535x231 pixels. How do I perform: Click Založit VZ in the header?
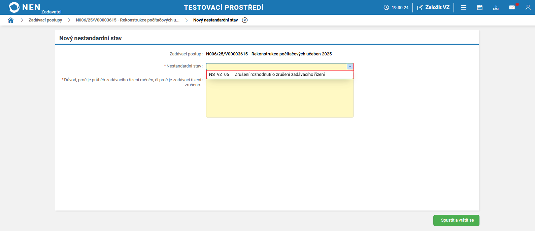click(433, 7)
